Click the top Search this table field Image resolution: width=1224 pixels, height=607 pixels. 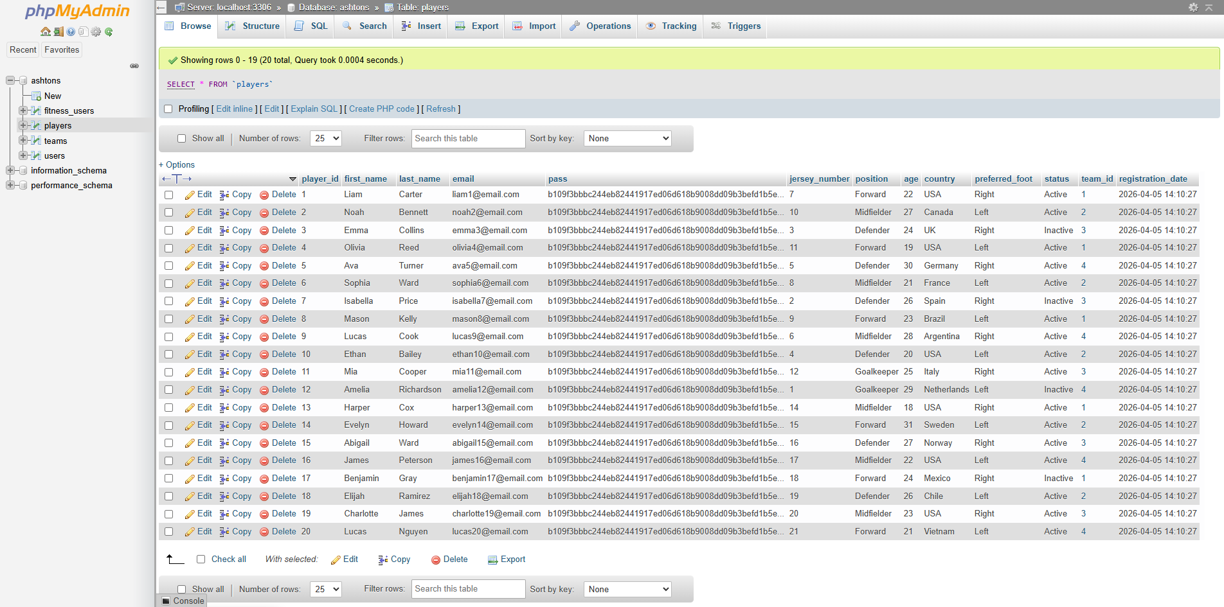(x=468, y=139)
